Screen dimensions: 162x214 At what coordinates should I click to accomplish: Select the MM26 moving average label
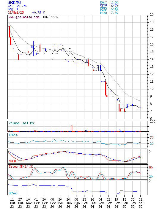[x=54, y=17]
